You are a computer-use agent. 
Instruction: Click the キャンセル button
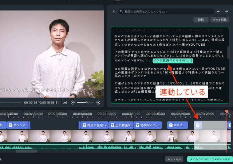click(x=174, y=159)
